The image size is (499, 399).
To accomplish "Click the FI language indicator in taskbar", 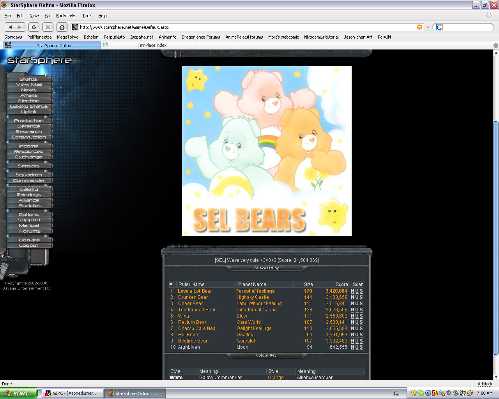I will click(x=396, y=393).
